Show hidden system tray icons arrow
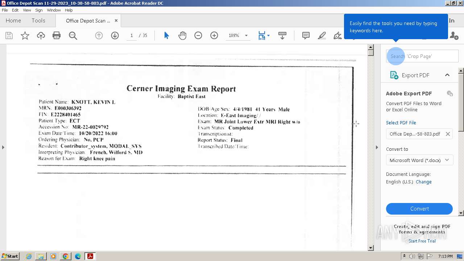This screenshot has height=261, width=464. click(x=404, y=256)
